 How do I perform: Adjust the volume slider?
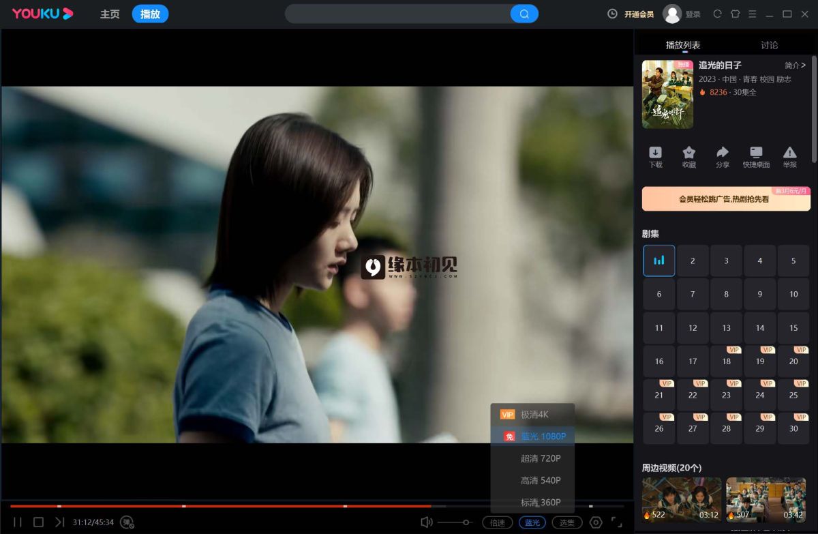455,522
